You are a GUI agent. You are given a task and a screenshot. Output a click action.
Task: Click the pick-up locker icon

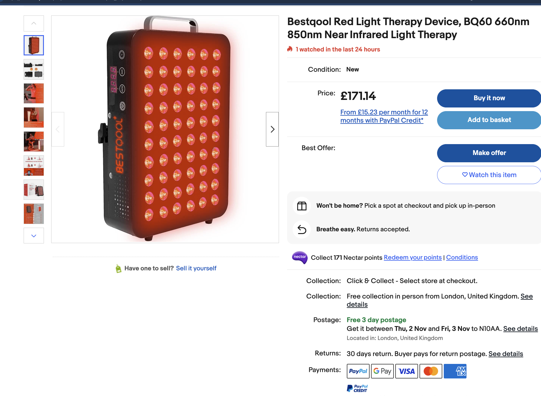[302, 206]
